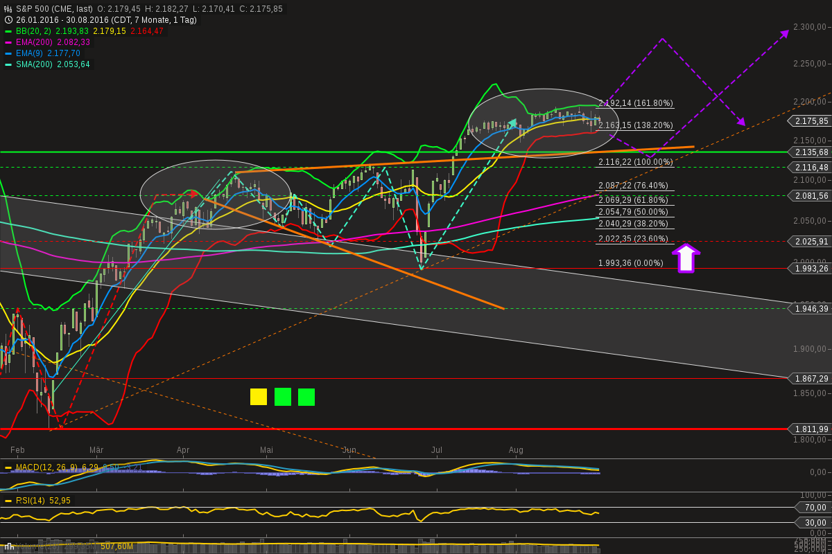Click the 2.116,48 price tag on axis

coord(811,168)
